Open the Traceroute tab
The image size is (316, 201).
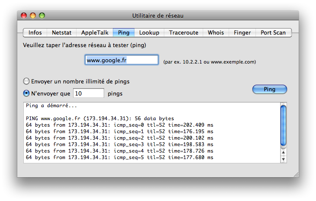pos(183,33)
